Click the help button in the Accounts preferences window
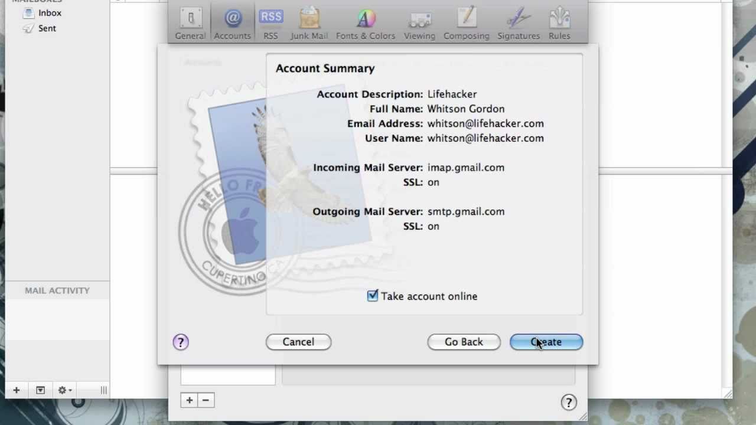The height and width of the screenshot is (425, 756). point(568,402)
